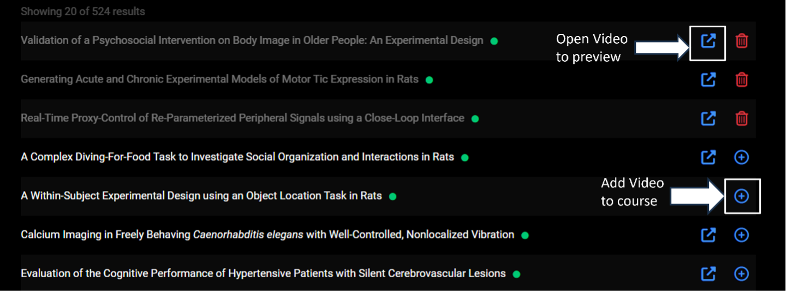Remove Motor Tic Expression video from course
The image size is (787, 293).
tap(741, 80)
